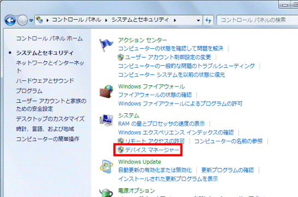Open コンピューター システムを以前の状態に復元
The image size is (298, 197).
pyautogui.click(x=172, y=74)
